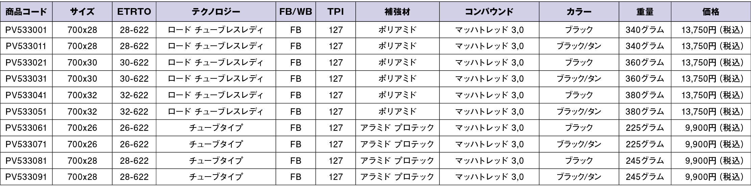Viewport: 751px width, 188px height.
Task: Click the サイズ column header
Action: click(x=82, y=12)
